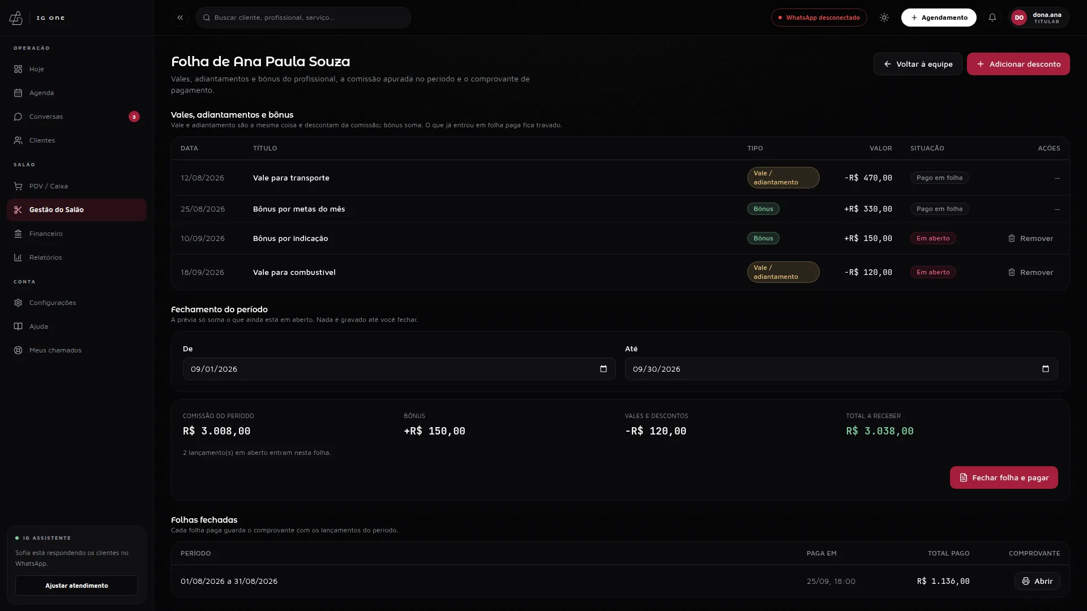Image resolution: width=1087 pixels, height=611 pixels.
Task: Go back with Voltar à equipe
Action: 918,64
